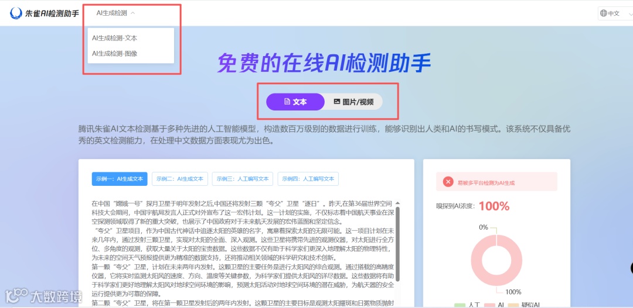Click the sample text scrollbar thumb
The height and width of the screenshot is (308, 633).
(x=397, y=244)
